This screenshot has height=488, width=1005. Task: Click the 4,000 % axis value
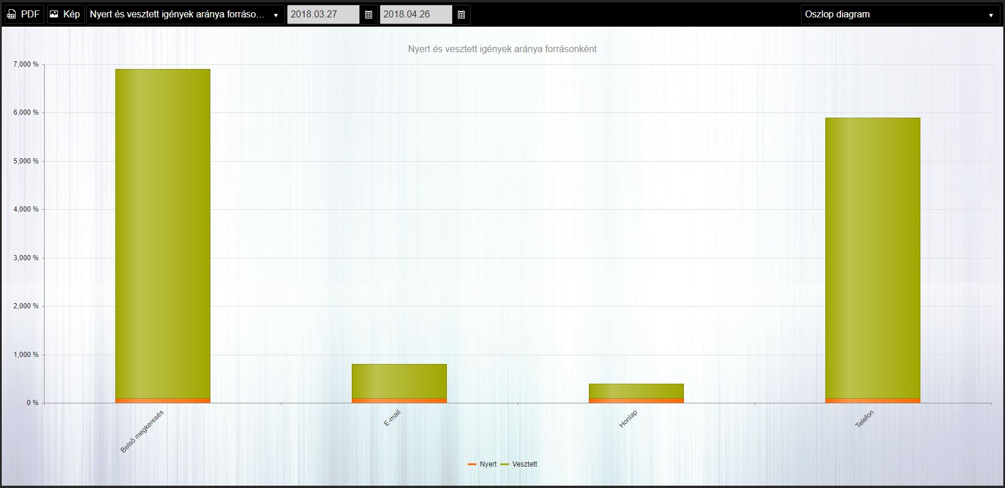click(x=26, y=209)
